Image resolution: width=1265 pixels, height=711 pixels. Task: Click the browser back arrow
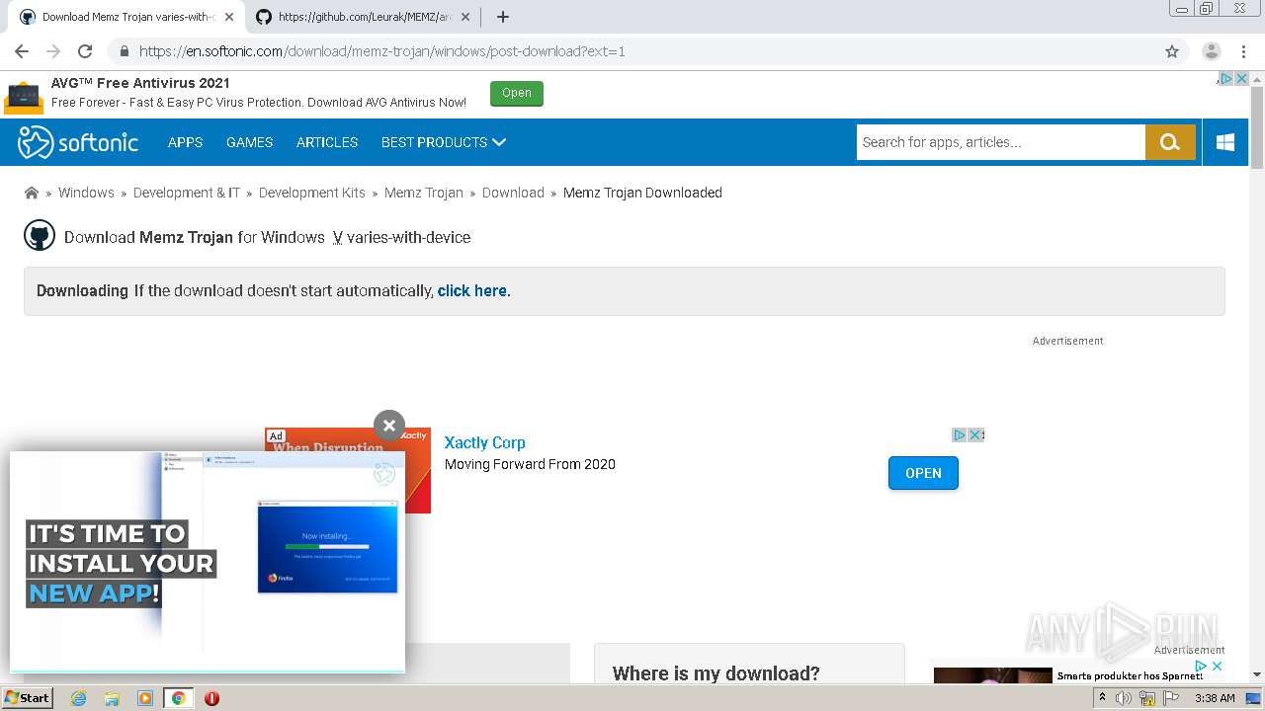(x=22, y=51)
